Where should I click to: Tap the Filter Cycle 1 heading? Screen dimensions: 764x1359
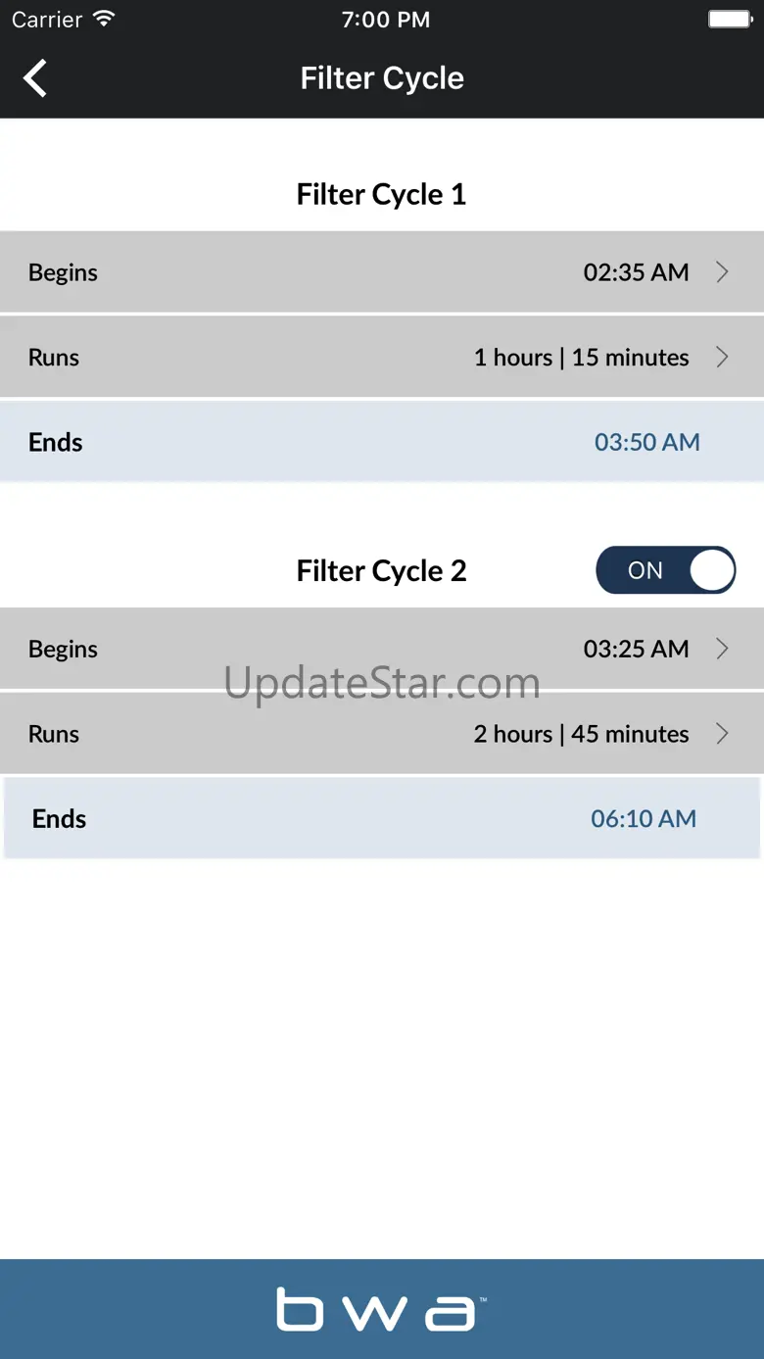pos(381,194)
